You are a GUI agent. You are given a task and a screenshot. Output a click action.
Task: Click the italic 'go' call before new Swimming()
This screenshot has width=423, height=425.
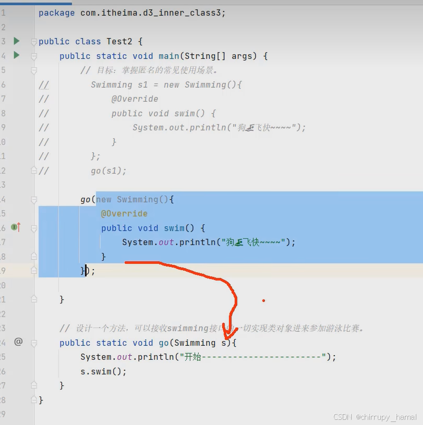(85, 200)
